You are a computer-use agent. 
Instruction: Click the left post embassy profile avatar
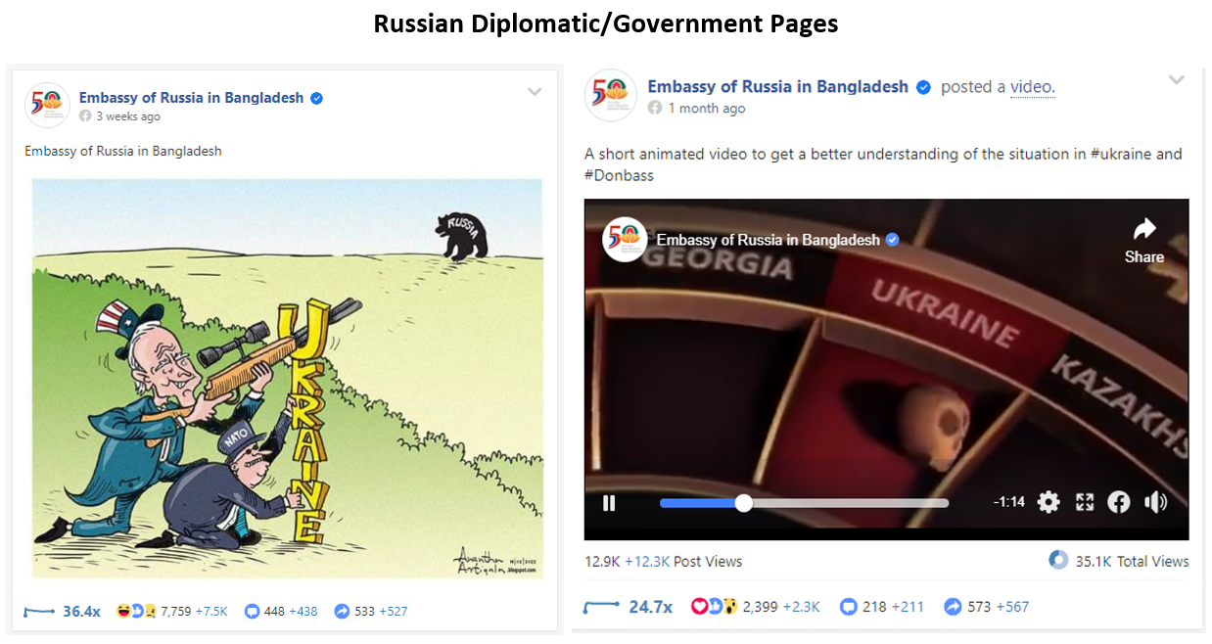point(47,105)
